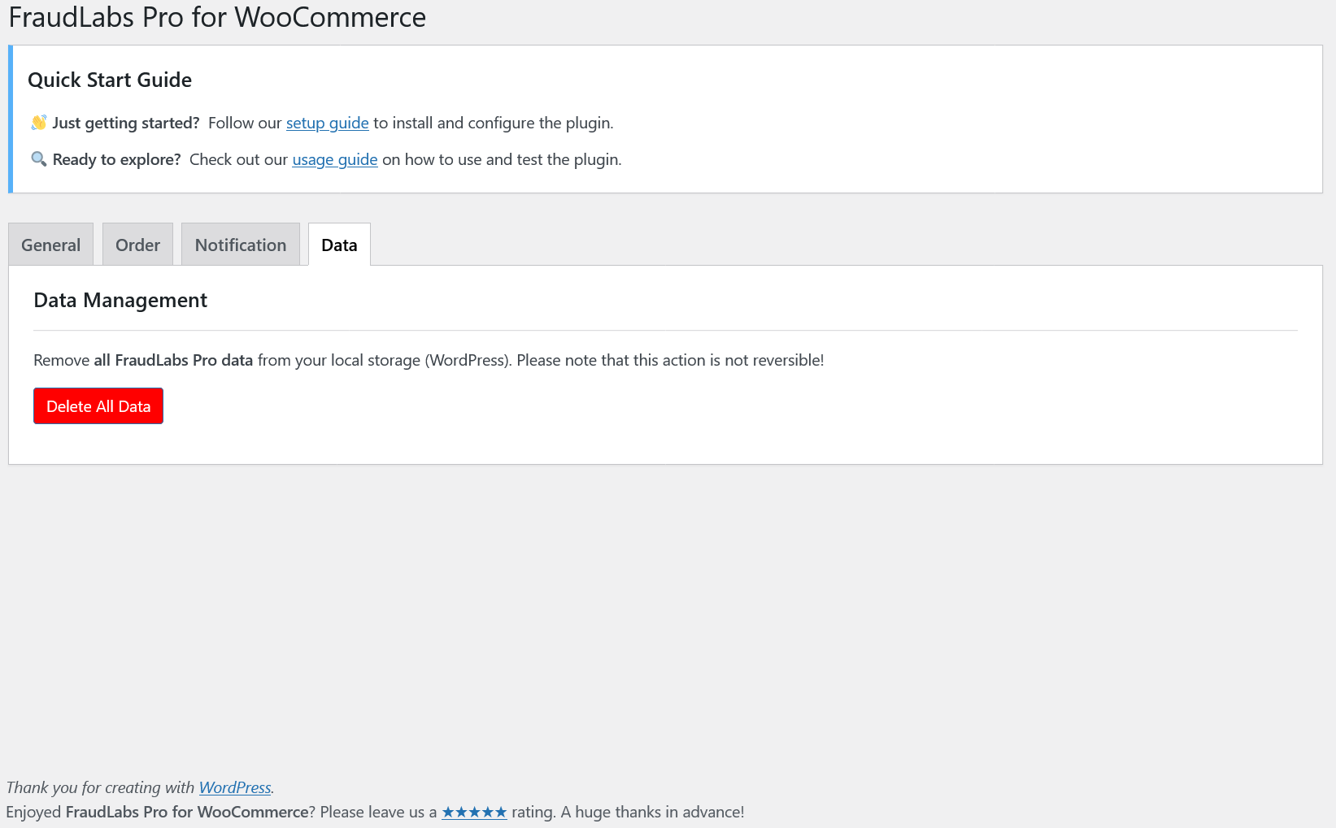Click 'Thank you for creating with' footer text
Viewport: 1336px width, 828px height.
click(x=101, y=787)
